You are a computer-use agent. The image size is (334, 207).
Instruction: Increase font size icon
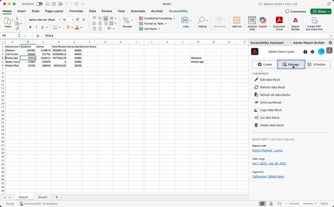coord(78,20)
